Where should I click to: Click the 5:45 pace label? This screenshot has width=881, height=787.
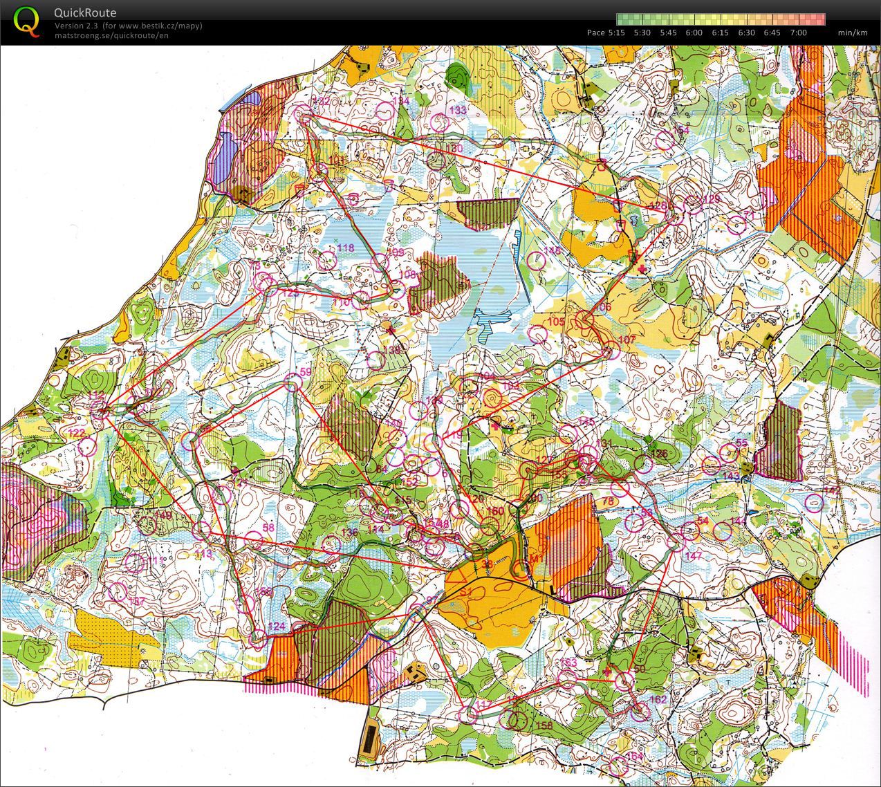[669, 33]
